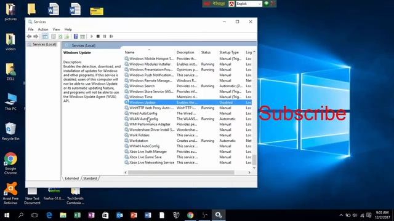Select the Windows Update service row
Viewport: 394px width, 221px height.
tap(188, 103)
